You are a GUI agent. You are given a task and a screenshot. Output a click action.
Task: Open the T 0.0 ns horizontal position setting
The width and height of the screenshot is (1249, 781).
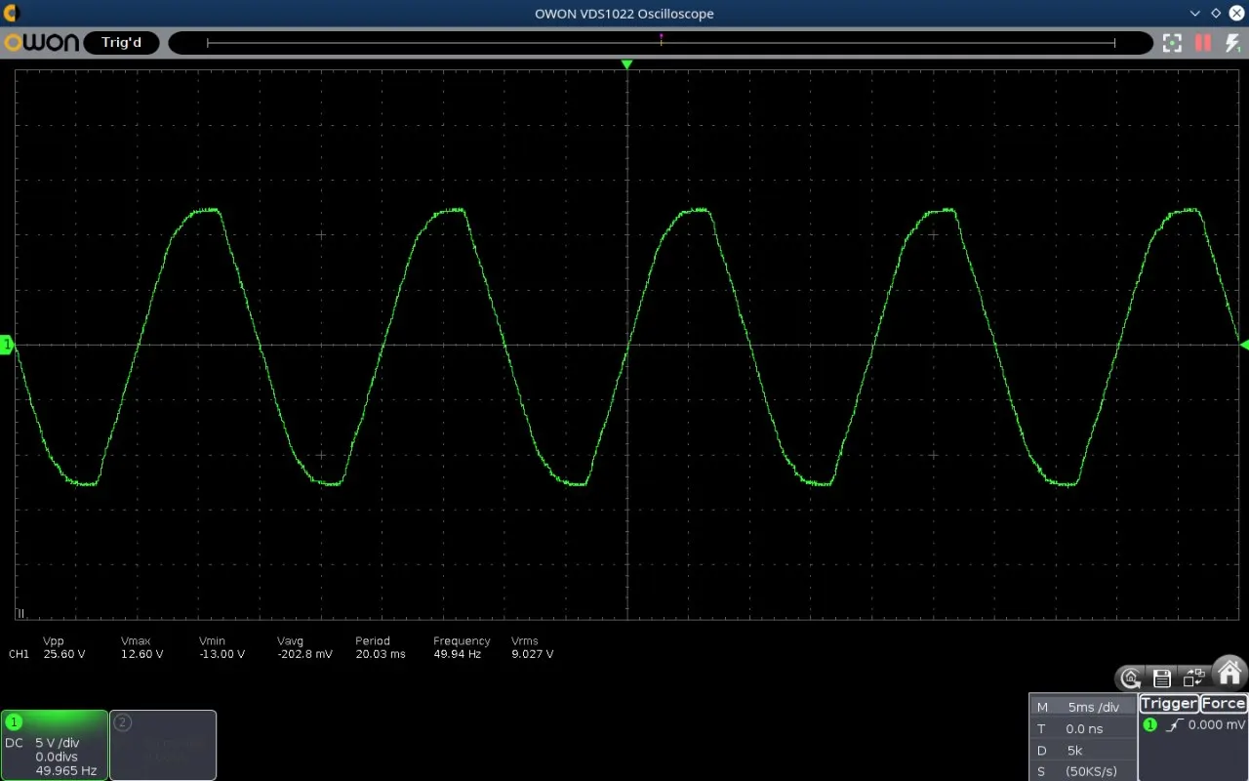click(x=1083, y=729)
